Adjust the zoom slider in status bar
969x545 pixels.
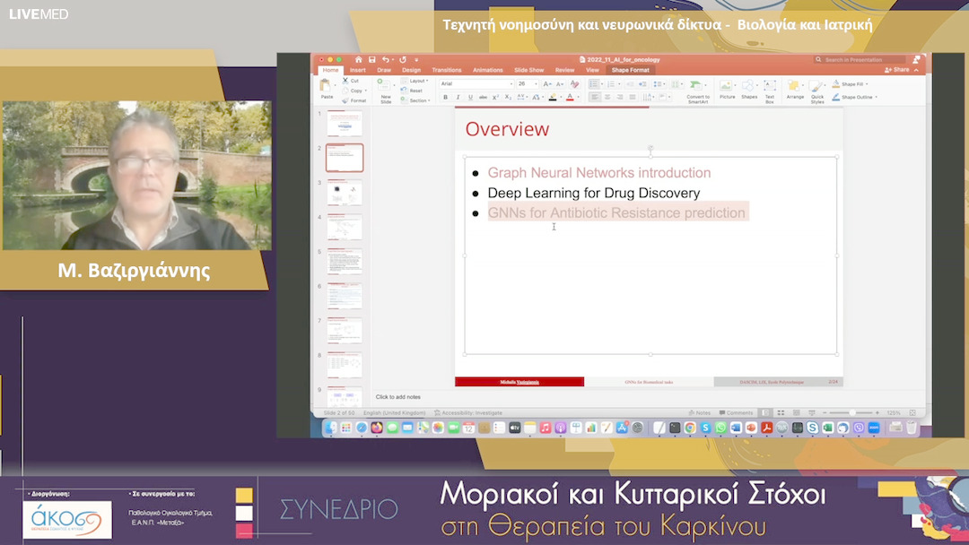[x=852, y=412]
